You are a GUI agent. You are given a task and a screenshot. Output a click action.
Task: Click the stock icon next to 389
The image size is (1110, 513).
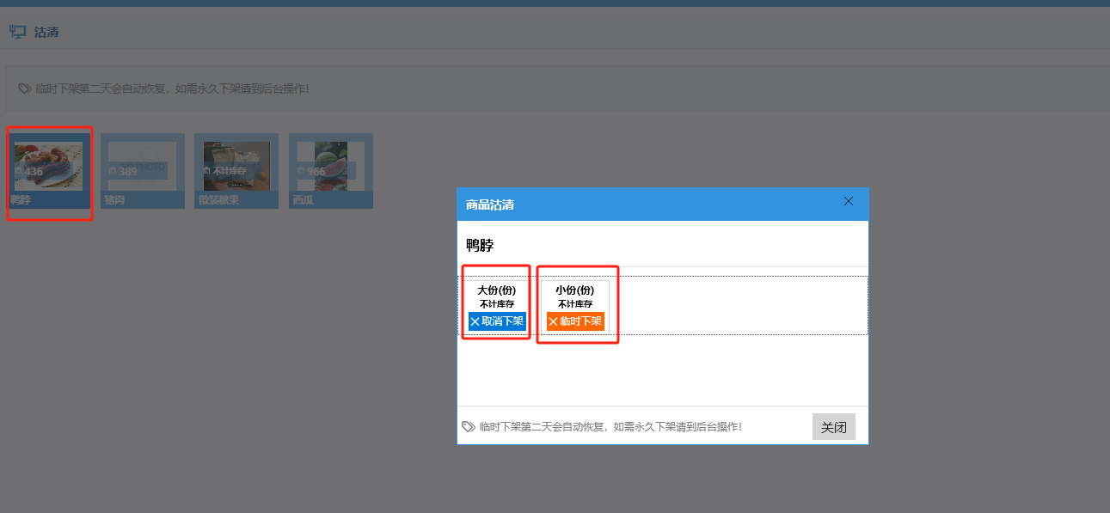point(112,172)
